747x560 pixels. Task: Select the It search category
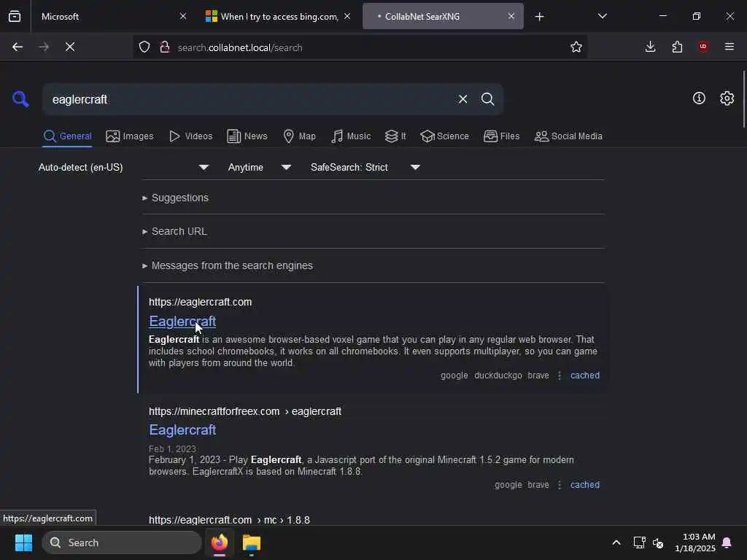click(395, 136)
